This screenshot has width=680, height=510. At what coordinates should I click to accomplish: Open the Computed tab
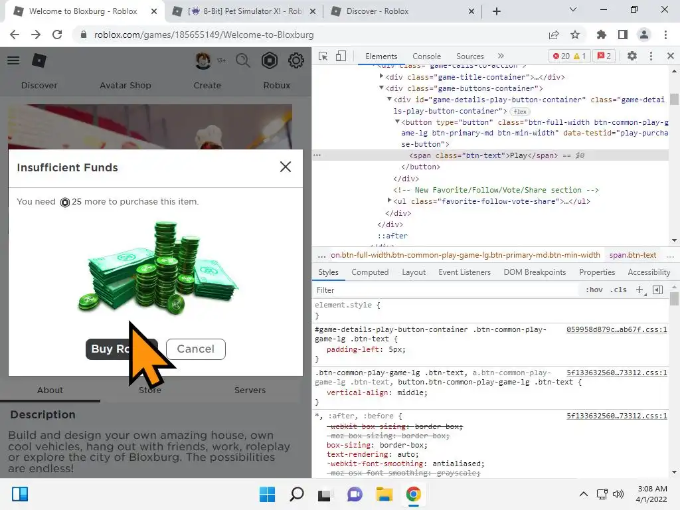pos(370,272)
